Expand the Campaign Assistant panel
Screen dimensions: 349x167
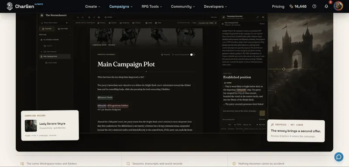pos(257,17)
